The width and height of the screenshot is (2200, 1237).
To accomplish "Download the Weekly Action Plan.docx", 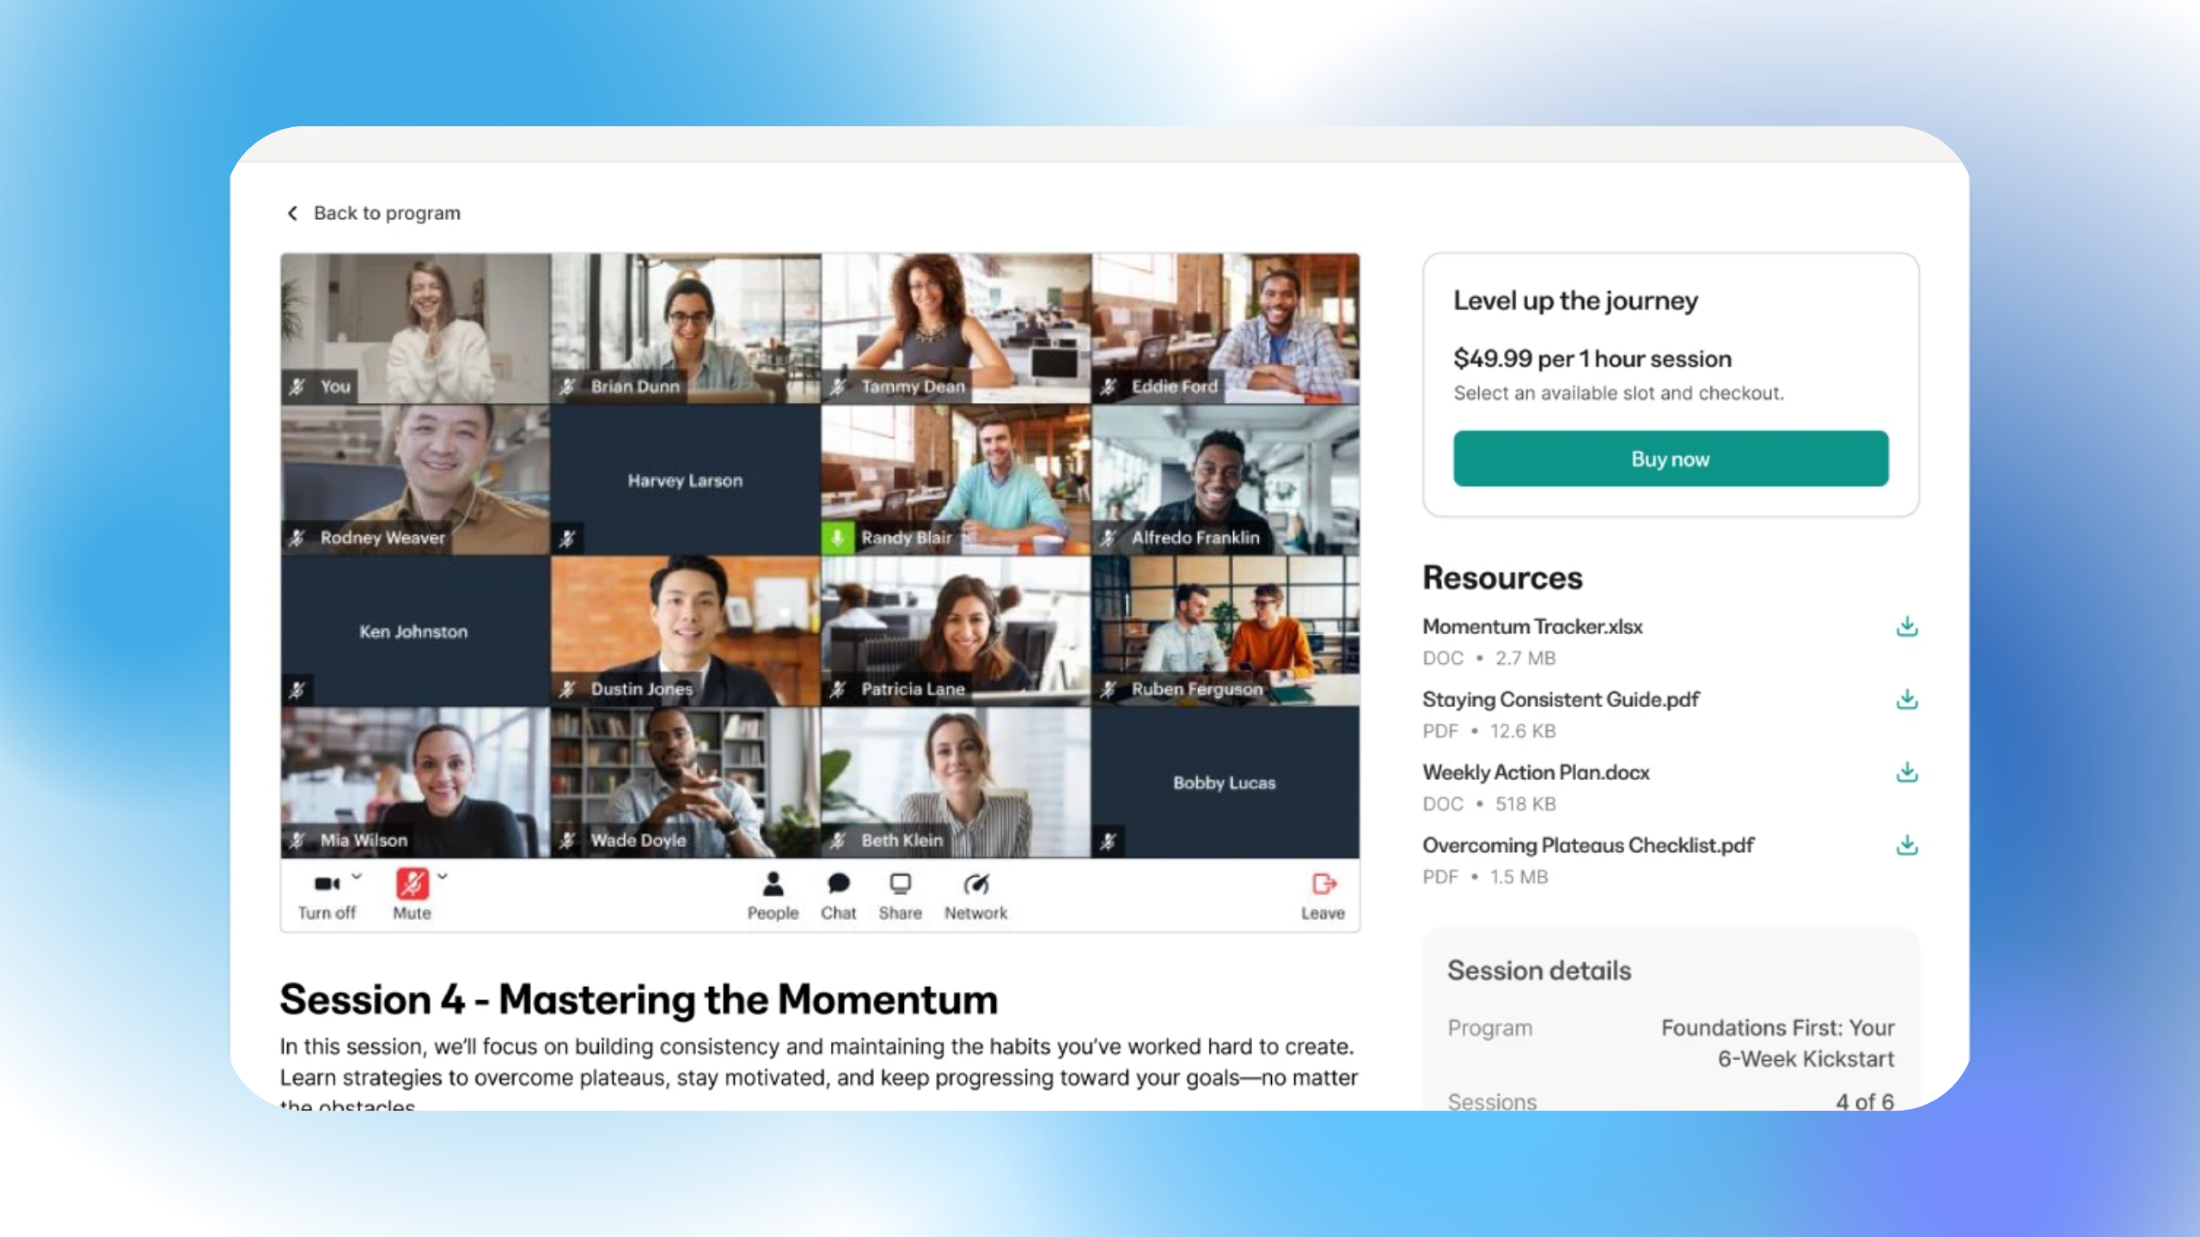I will [x=1906, y=773].
